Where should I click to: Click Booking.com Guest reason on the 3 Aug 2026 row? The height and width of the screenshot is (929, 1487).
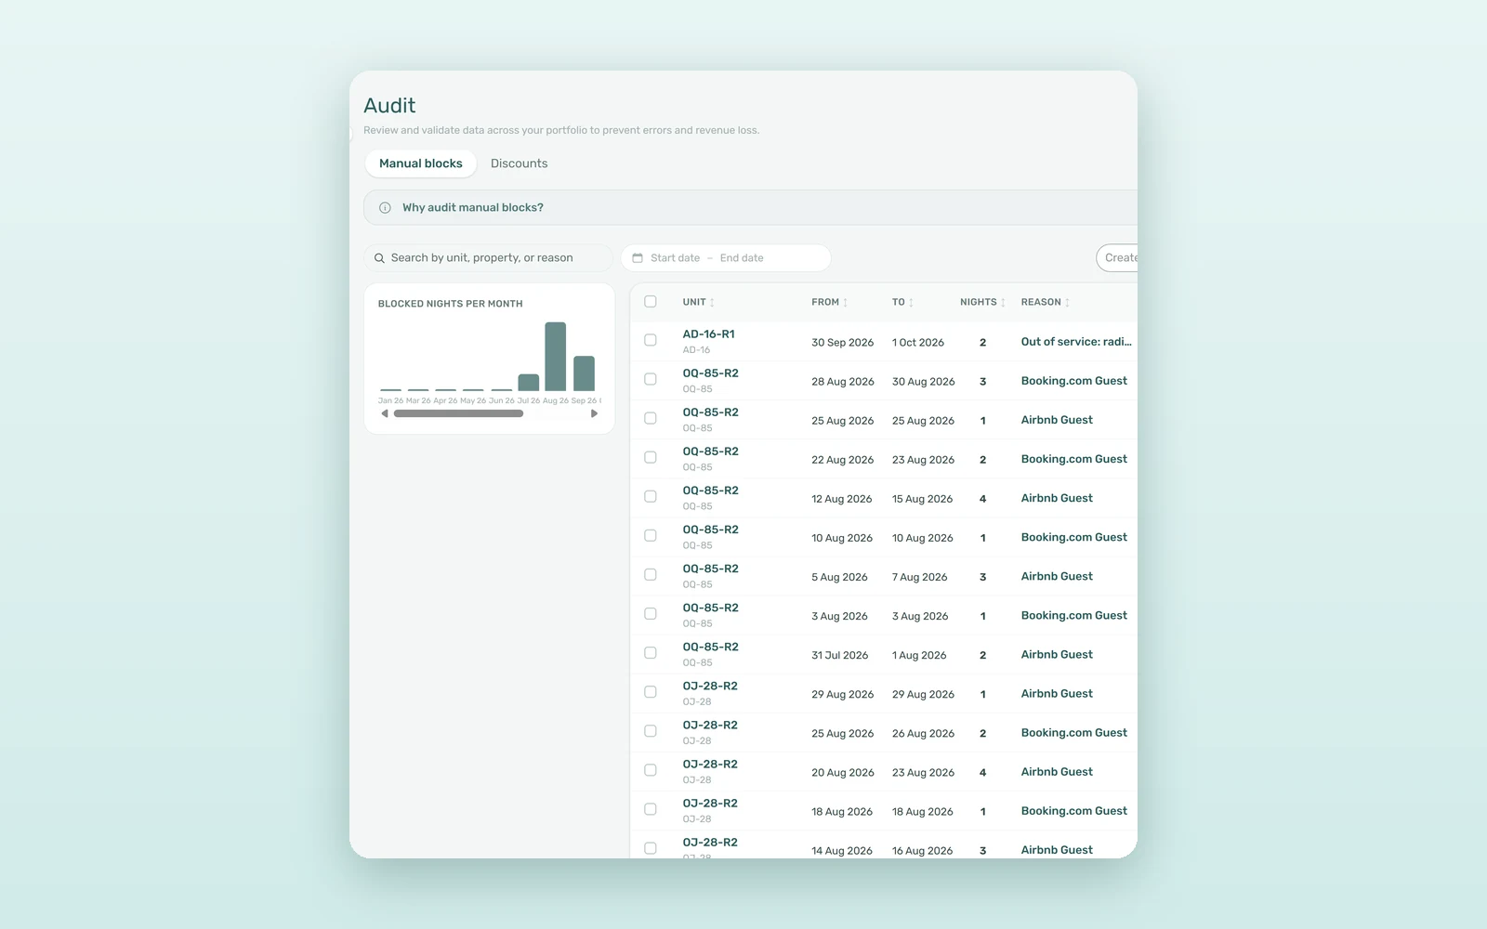(x=1073, y=616)
